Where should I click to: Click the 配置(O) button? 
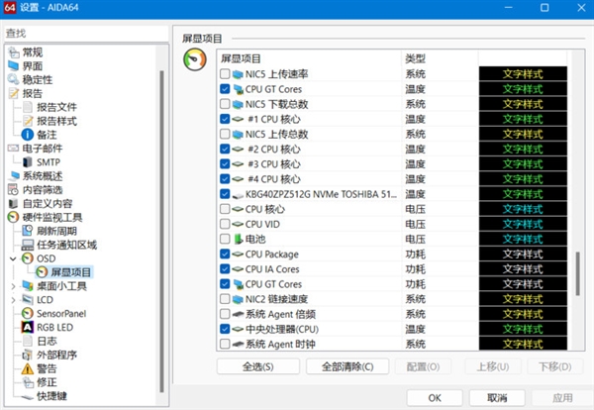423,366
